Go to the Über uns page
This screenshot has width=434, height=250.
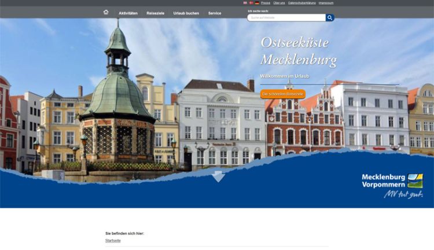pyautogui.click(x=279, y=3)
